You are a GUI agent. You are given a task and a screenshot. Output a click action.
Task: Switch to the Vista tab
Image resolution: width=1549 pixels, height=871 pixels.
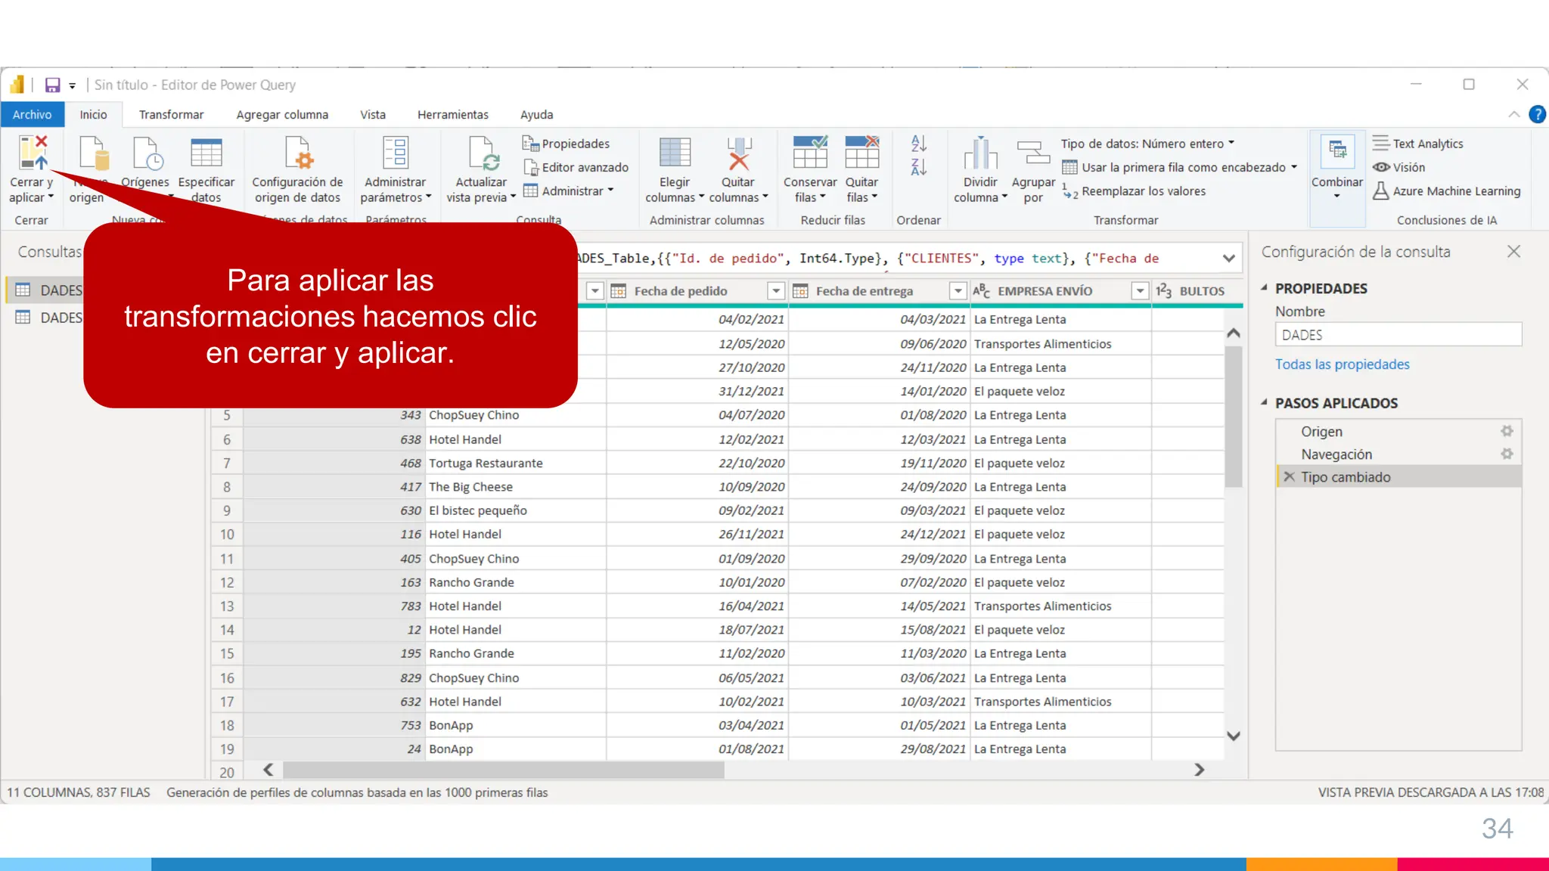373,114
